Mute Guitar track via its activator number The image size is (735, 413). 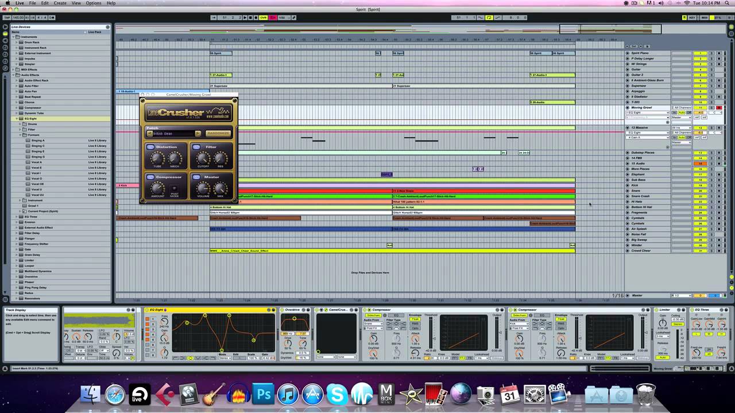pyautogui.click(x=700, y=69)
